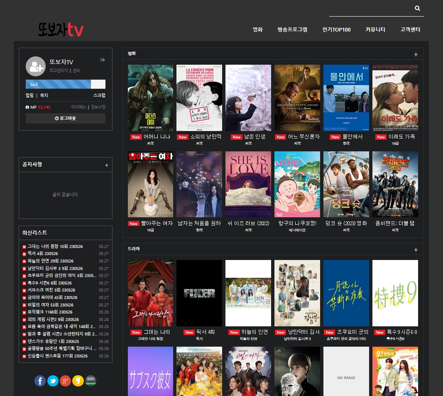Image resolution: width=443 pixels, height=396 pixels.
Task: Open the Twitter share icon
Action: (53, 381)
